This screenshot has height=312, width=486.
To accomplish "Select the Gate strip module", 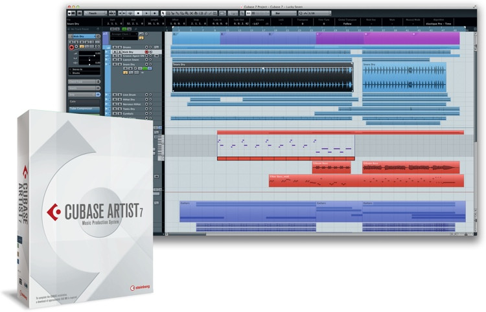I will pyautogui.click(x=84, y=102).
